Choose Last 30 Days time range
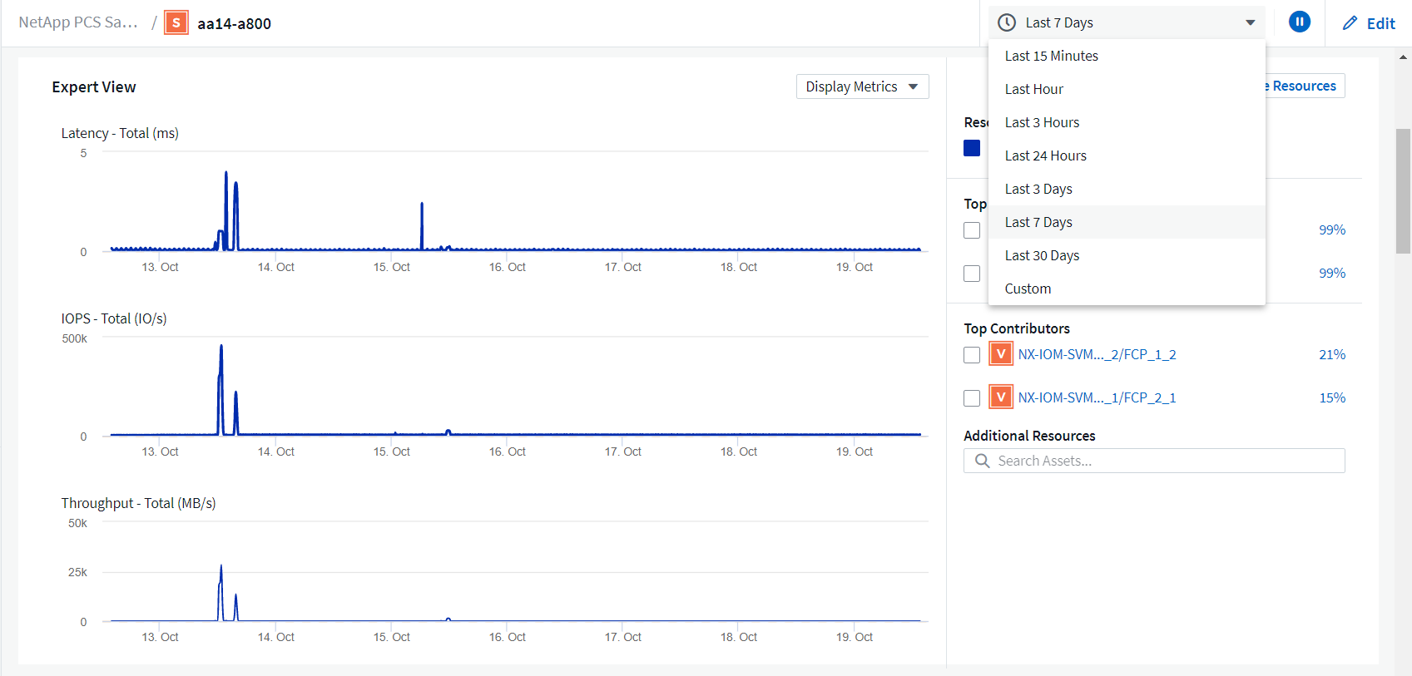This screenshot has height=676, width=1412. (1042, 255)
